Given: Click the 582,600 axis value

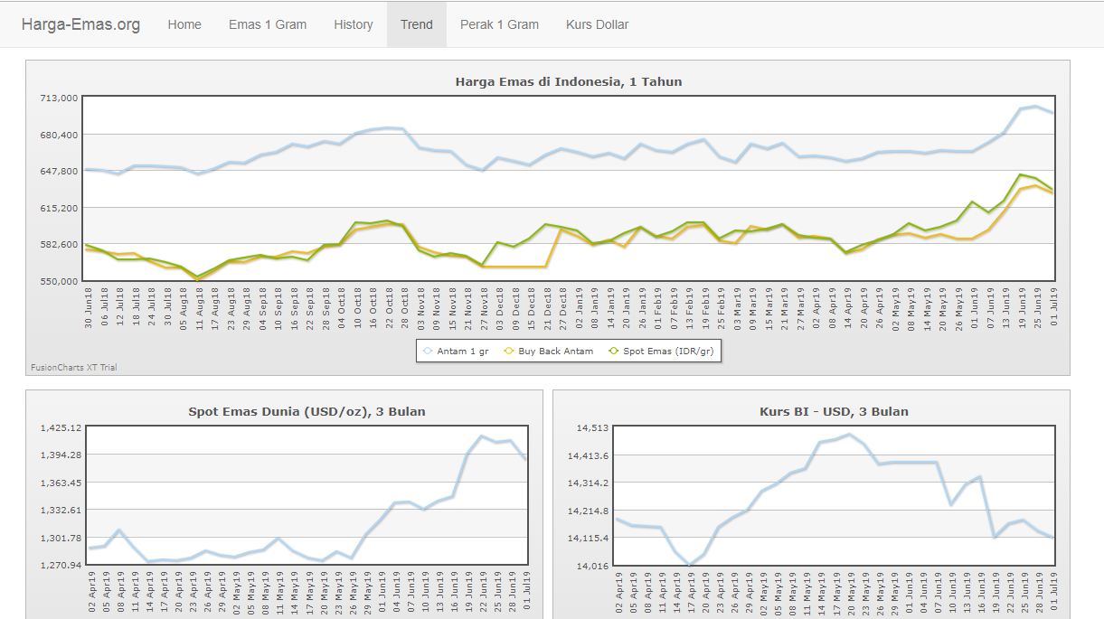Looking at the screenshot, I should tap(60, 244).
